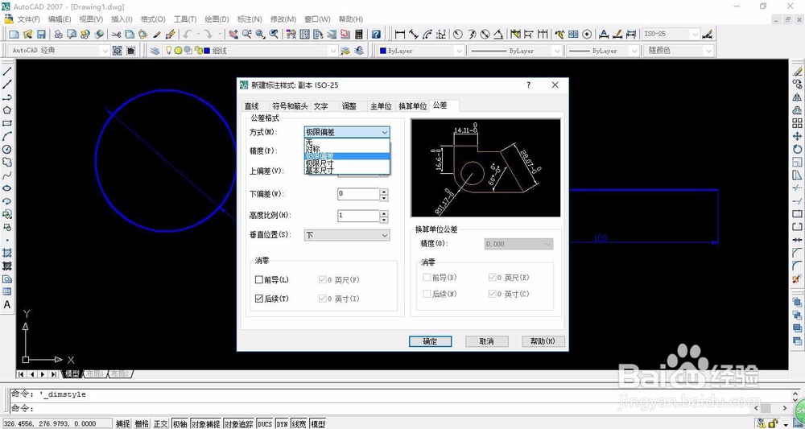Toggle 正交 ortho mode in status bar
The height and width of the screenshot is (429, 805).
click(161, 424)
